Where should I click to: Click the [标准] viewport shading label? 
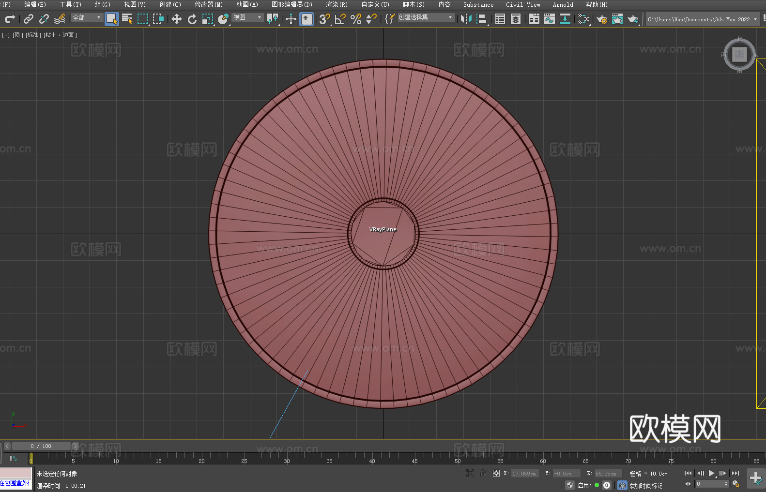click(x=33, y=35)
